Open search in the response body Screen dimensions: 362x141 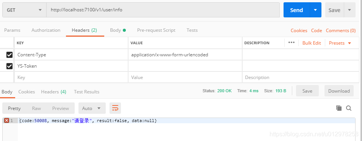[349, 108]
